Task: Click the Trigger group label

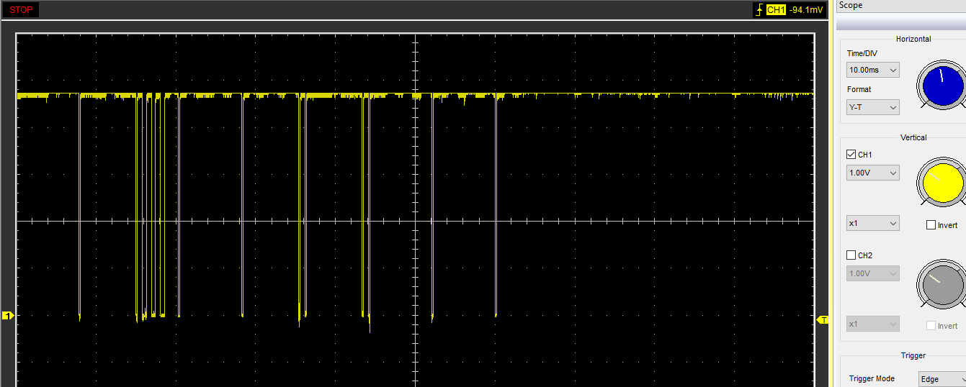Action: tap(913, 355)
